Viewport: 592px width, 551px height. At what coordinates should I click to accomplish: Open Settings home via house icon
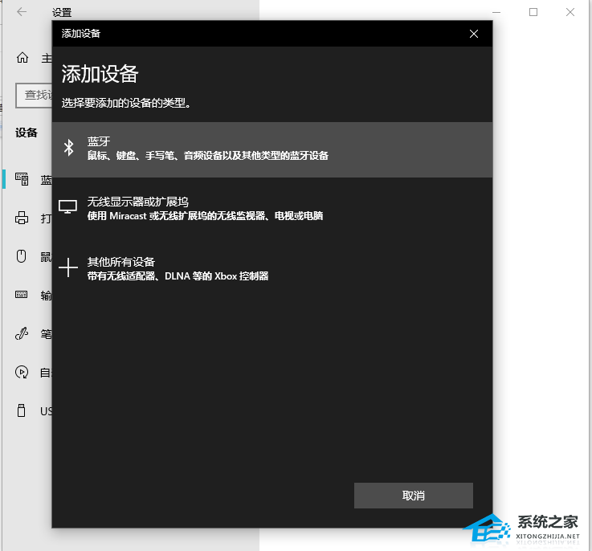click(x=22, y=58)
